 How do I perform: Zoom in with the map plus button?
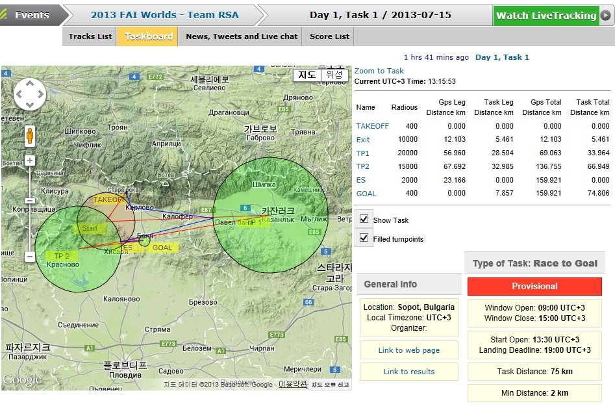tap(30, 160)
